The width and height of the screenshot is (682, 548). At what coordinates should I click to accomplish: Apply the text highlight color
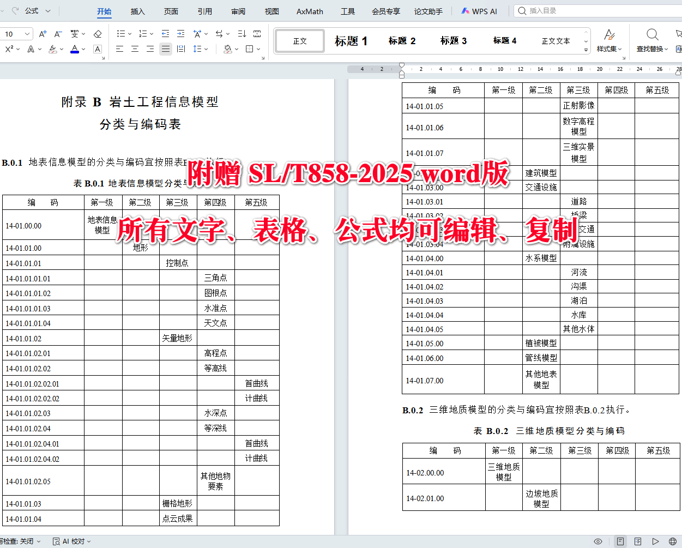pos(52,49)
